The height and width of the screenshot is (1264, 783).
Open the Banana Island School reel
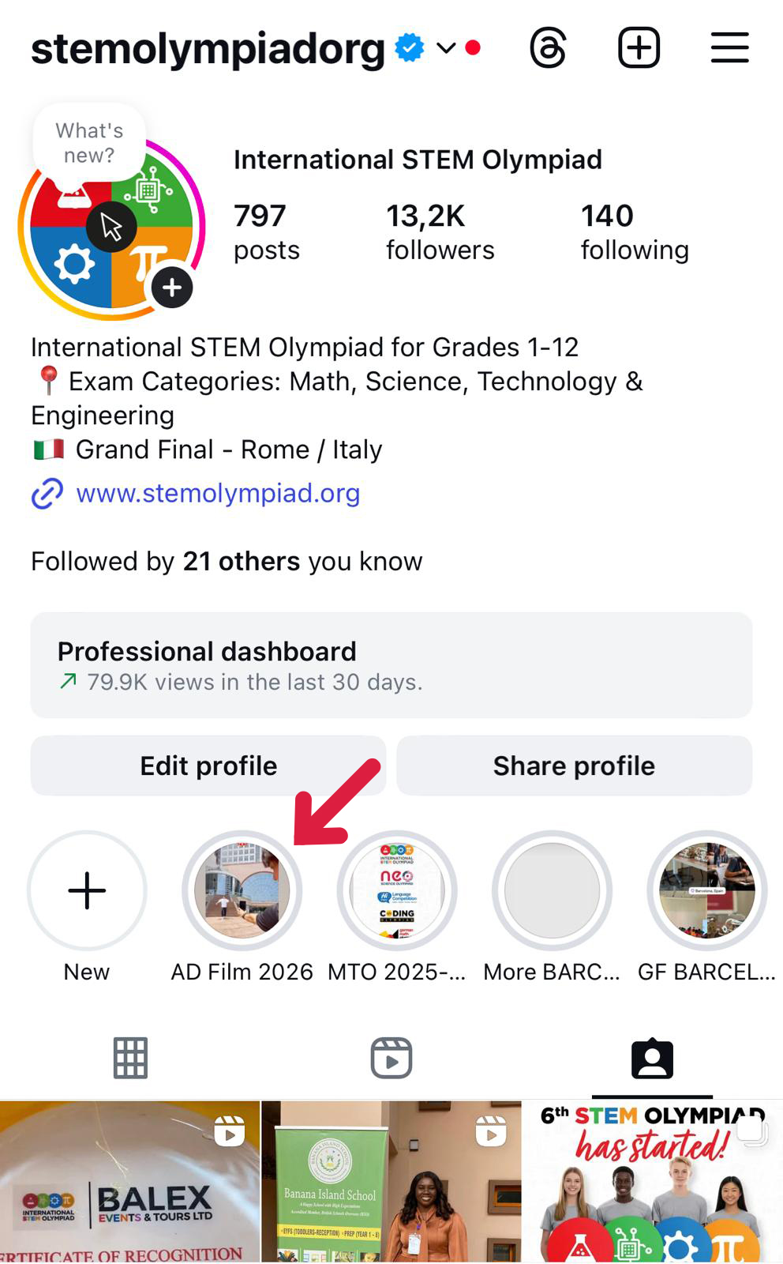pos(391,1181)
